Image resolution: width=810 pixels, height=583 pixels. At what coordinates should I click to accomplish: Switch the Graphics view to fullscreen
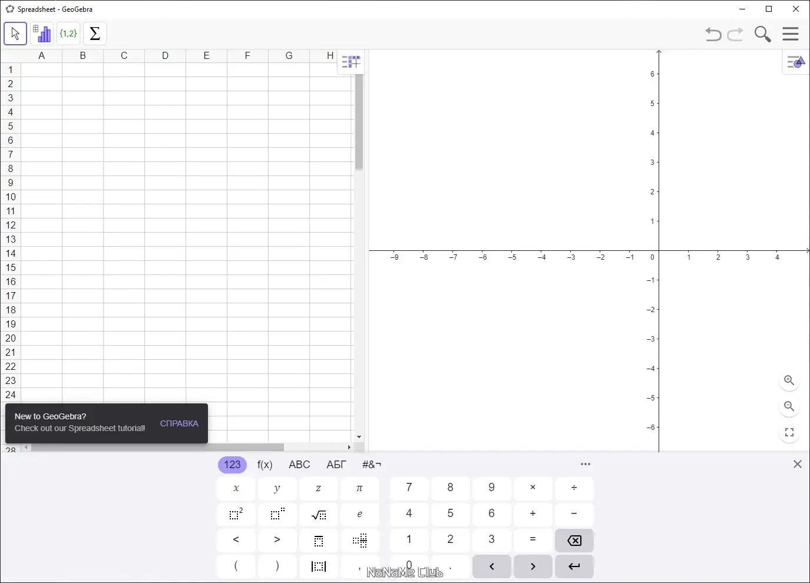[789, 432]
